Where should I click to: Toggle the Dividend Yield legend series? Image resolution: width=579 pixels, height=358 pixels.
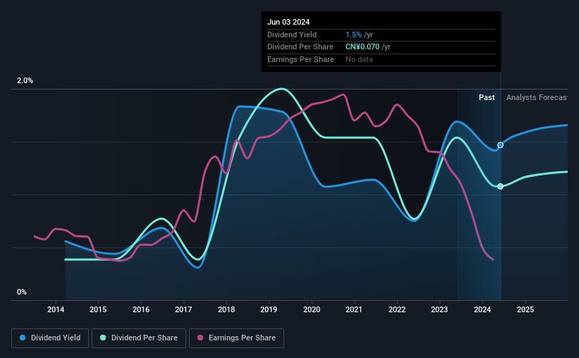tap(50, 338)
